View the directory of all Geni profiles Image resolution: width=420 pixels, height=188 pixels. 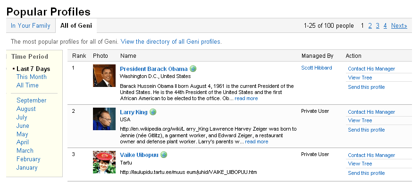coord(171,41)
